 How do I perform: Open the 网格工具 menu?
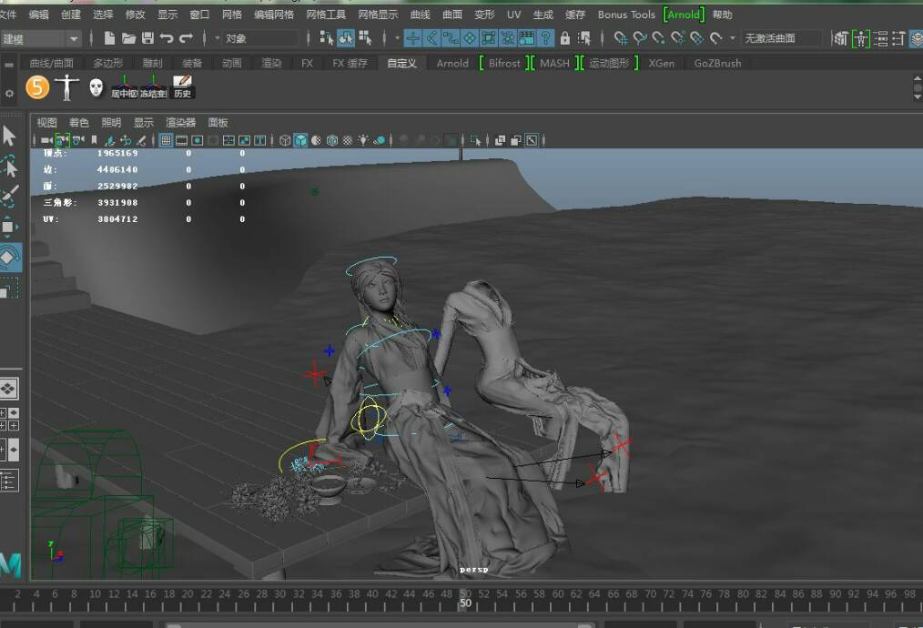point(325,15)
